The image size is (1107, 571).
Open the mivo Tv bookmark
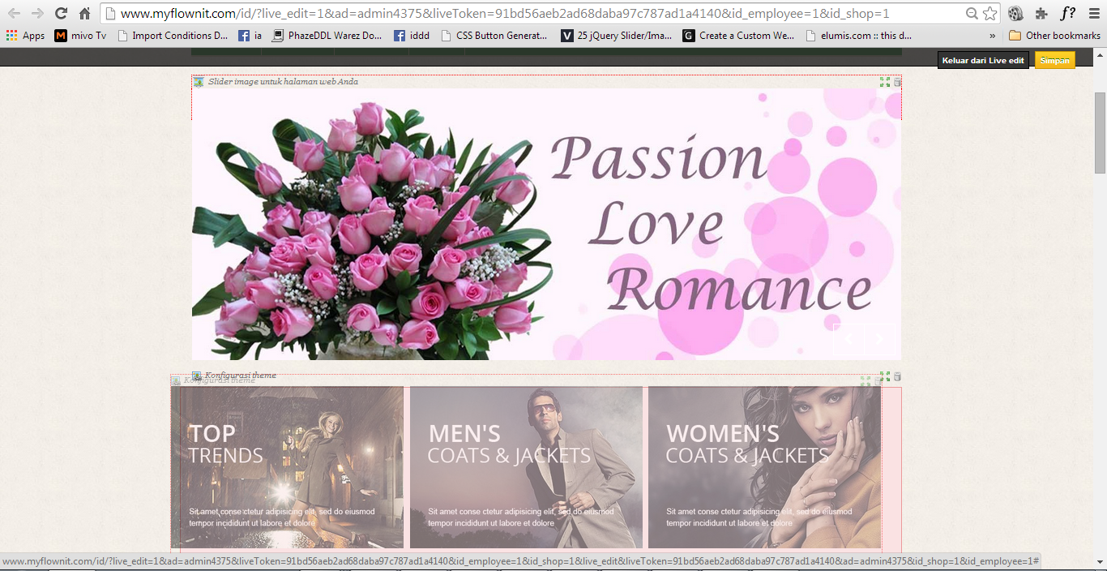point(80,36)
